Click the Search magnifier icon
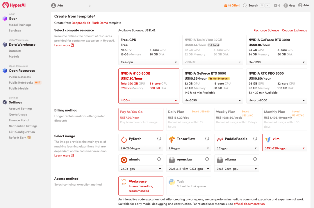314x208 pixels. tap(245, 6)
